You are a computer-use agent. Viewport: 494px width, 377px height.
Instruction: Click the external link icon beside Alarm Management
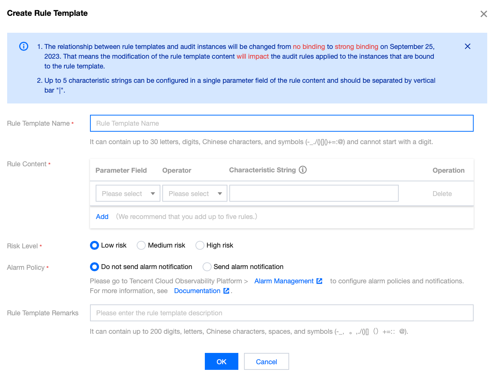pyautogui.click(x=319, y=281)
